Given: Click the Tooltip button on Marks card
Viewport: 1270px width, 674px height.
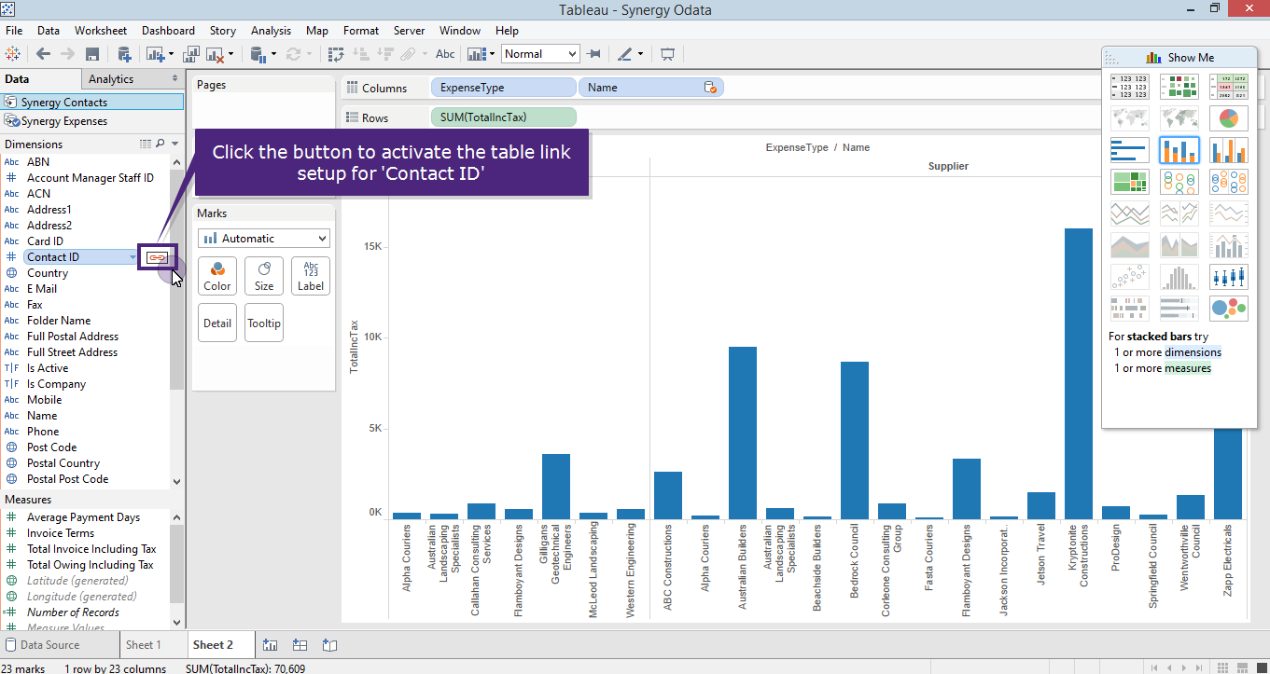Looking at the screenshot, I should pyautogui.click(x=264, y=323).
